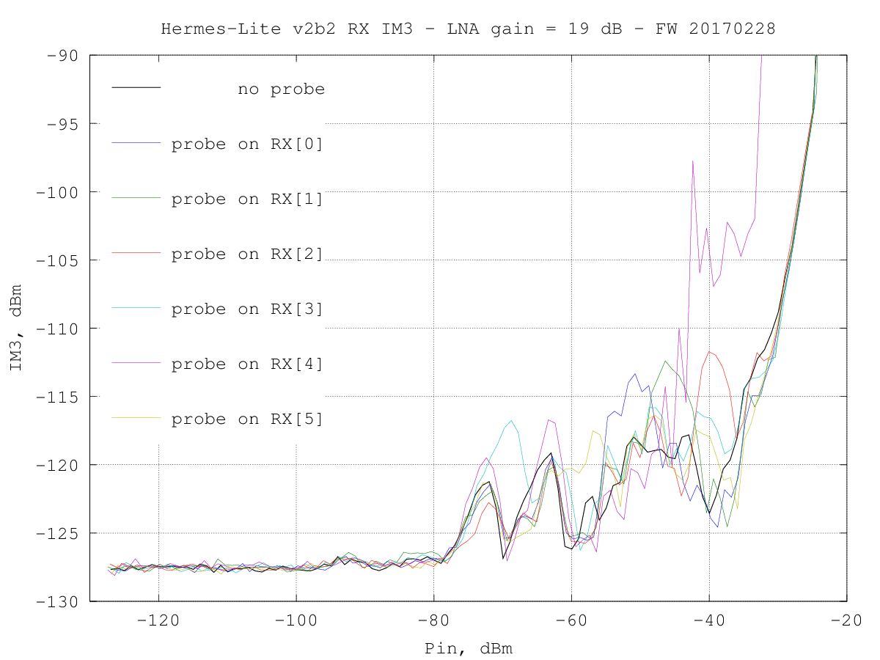Click the -100 x-axis tick label
Viewport: 880px width, 660px height.
point(296,620)
